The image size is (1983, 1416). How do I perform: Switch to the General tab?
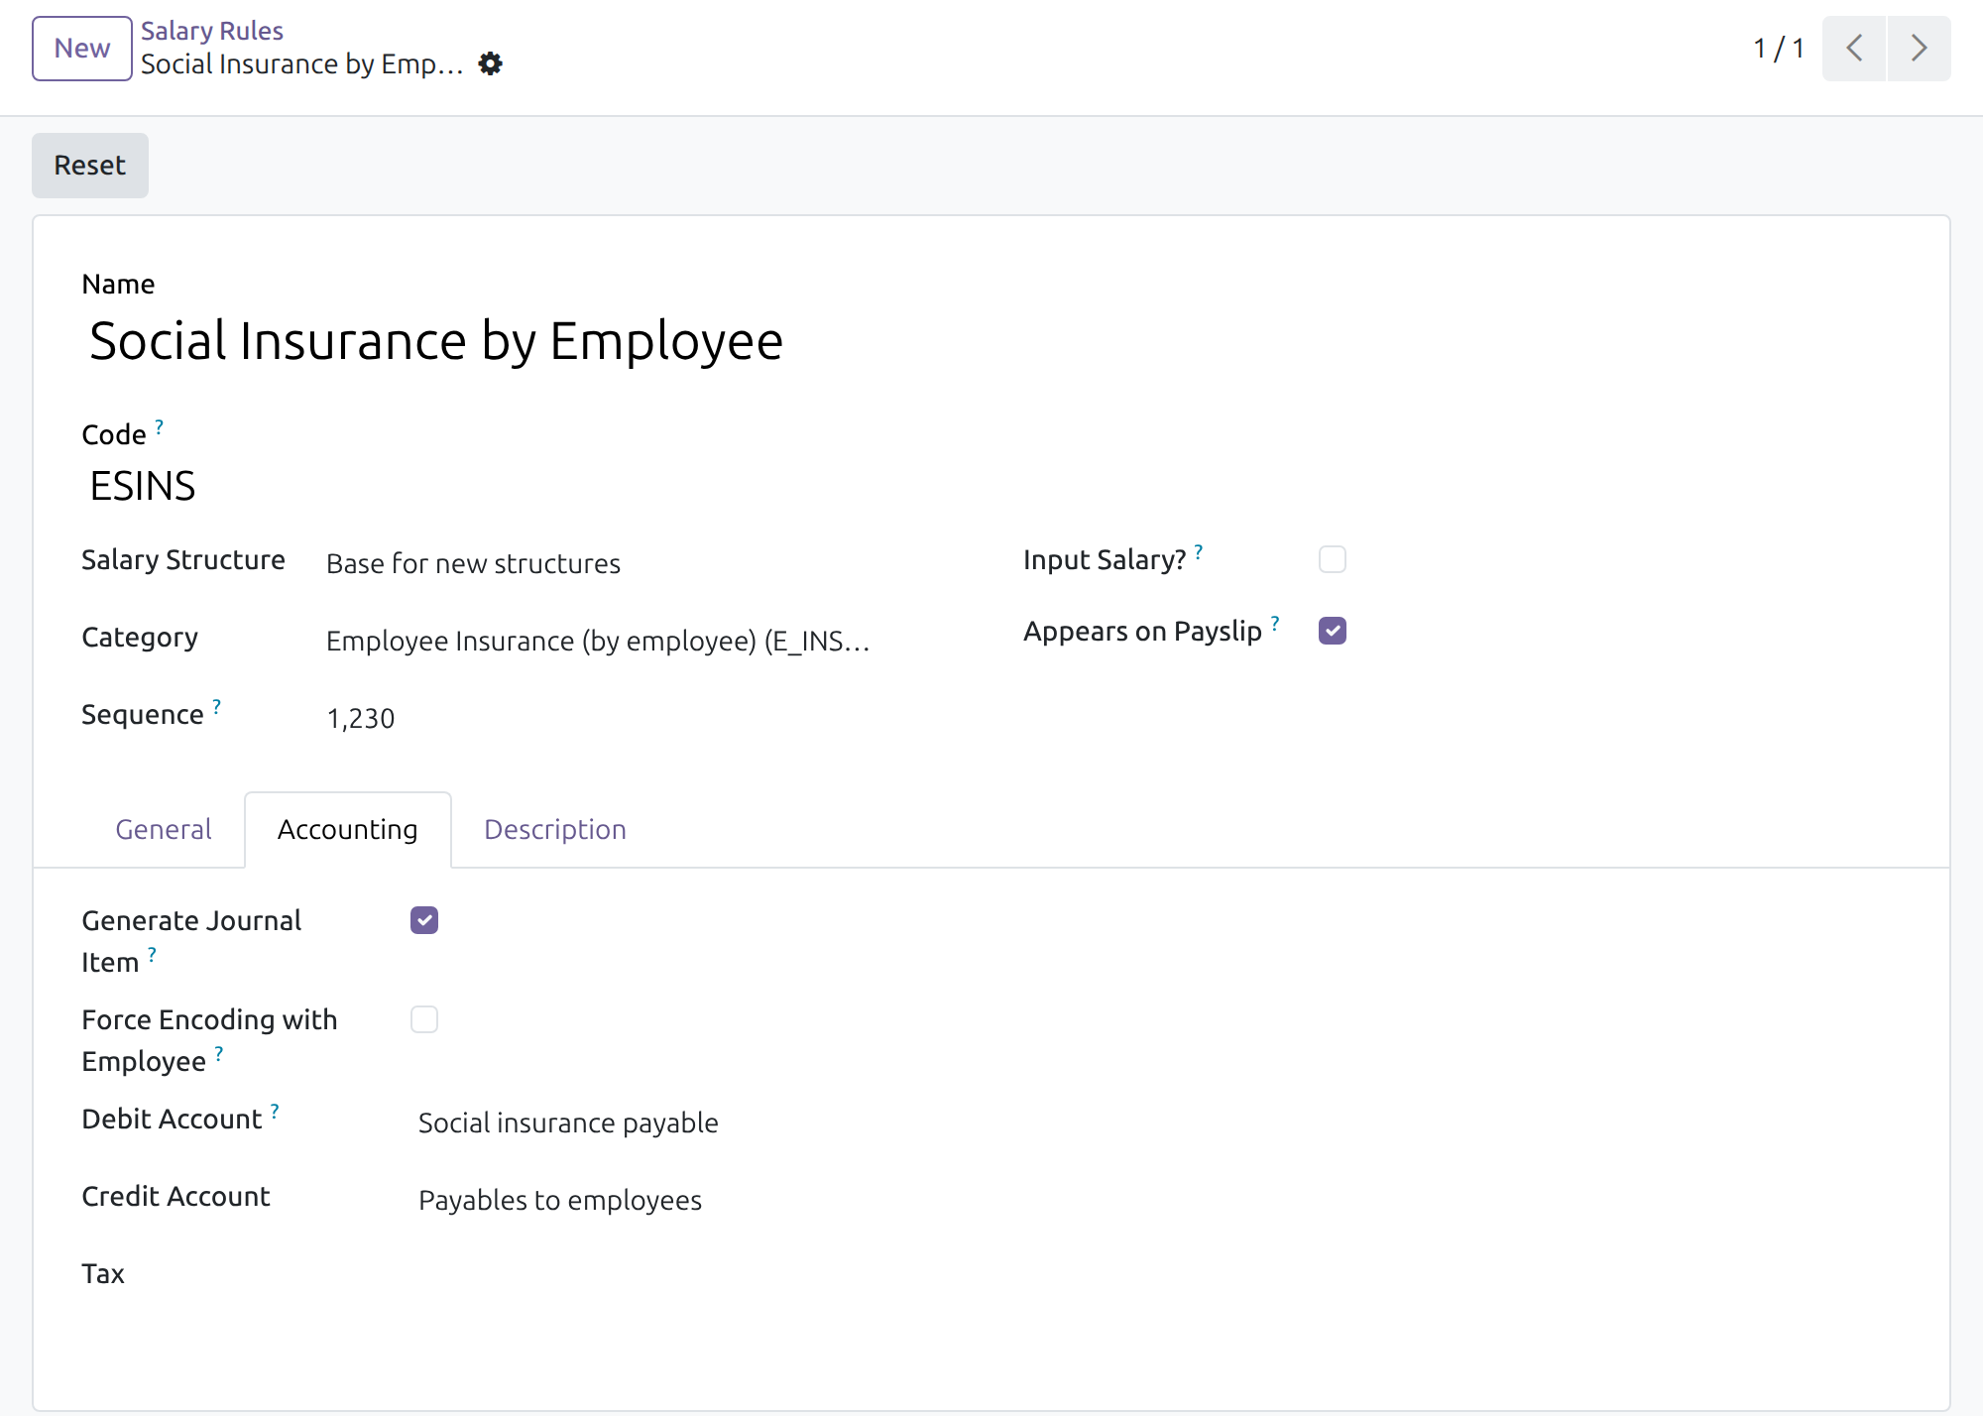point(164,830)
